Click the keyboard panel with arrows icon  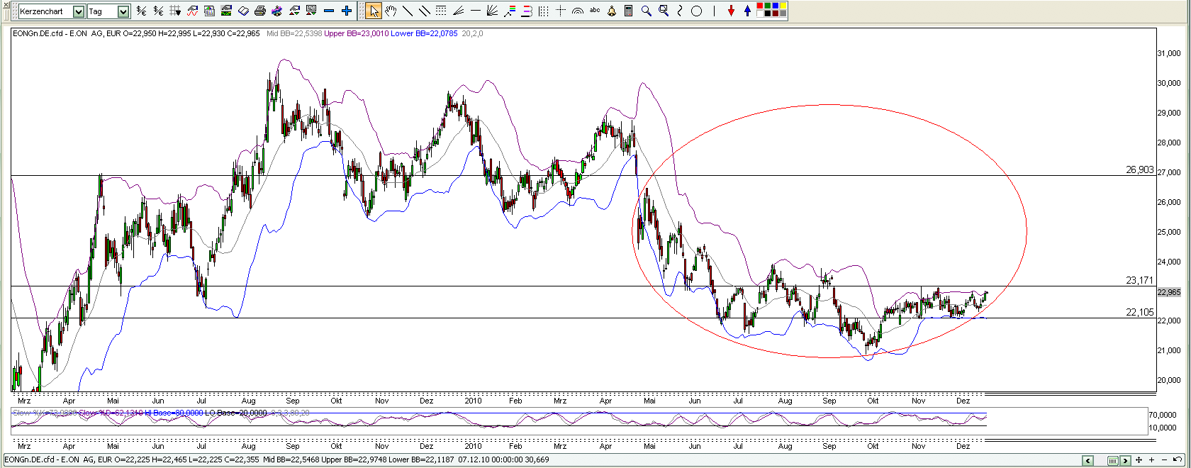[x=311, y=11]
